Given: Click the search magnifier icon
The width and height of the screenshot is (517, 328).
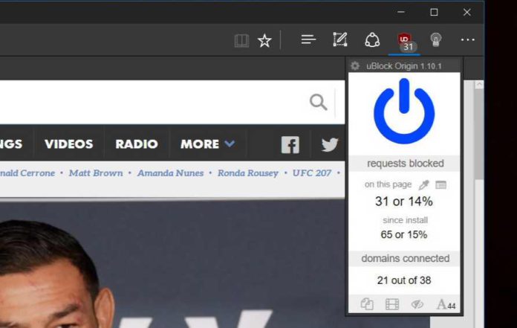Looking at the screenshot, I should point(318,102).
